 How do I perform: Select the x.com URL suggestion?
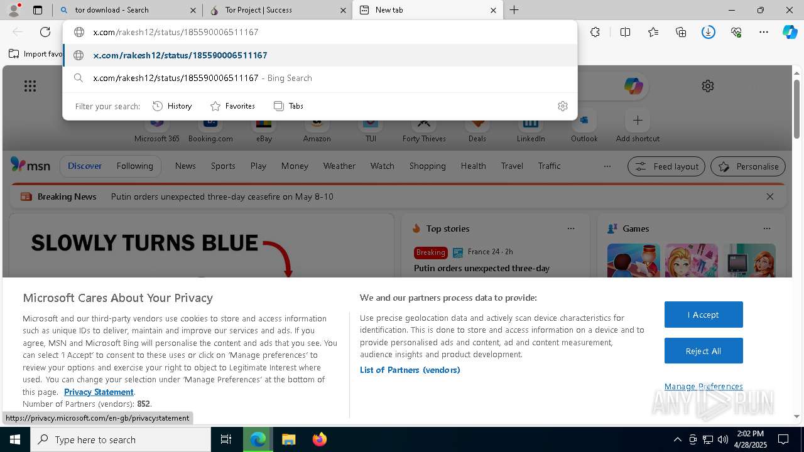pyautogui.click(x=320, y=55)
